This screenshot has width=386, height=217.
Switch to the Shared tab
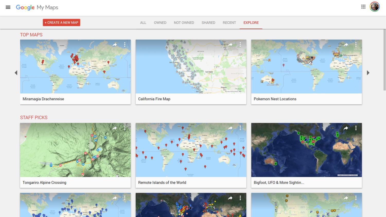[x=208, y=23]
